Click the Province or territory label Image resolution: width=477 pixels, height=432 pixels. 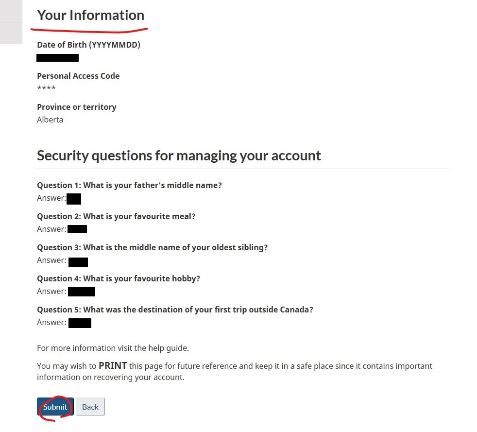[77, 107]
